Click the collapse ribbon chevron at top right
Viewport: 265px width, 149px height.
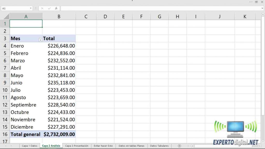263,8
